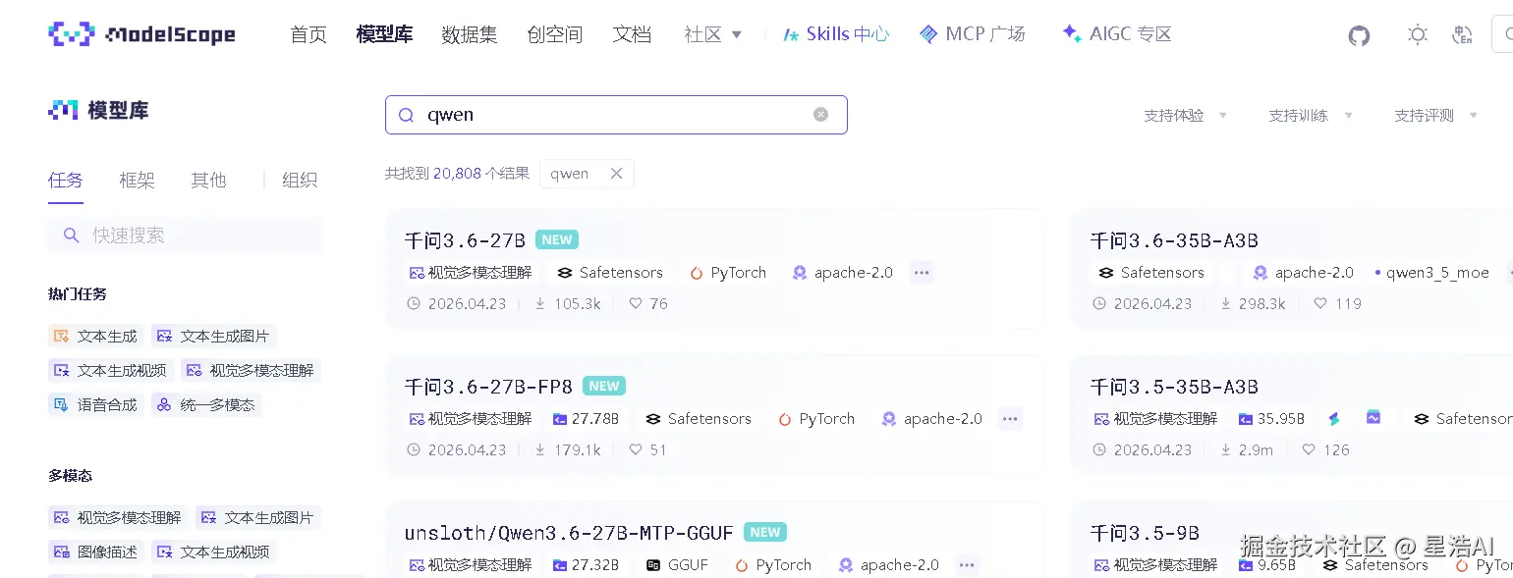Click the qwen model search field
Screen dimensions: 1513x578
pos(616,115)
